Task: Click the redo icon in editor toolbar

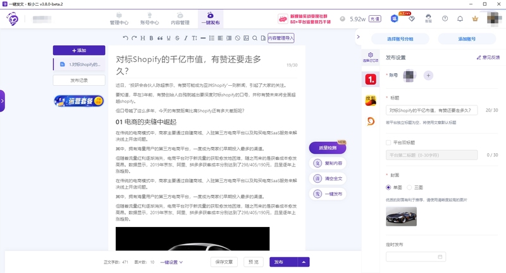Action: 134,38
